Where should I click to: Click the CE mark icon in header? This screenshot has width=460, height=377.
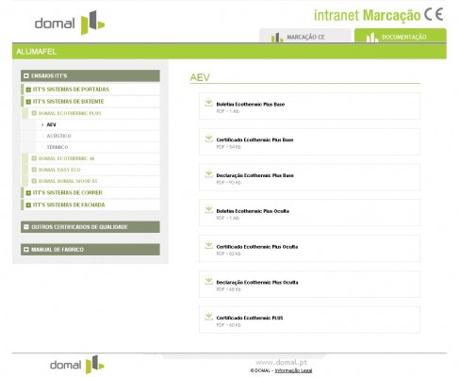[434, 14]
